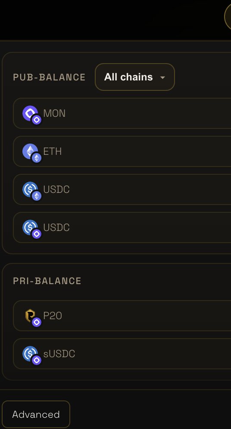Select the sUSDC label in private balances

59,354
